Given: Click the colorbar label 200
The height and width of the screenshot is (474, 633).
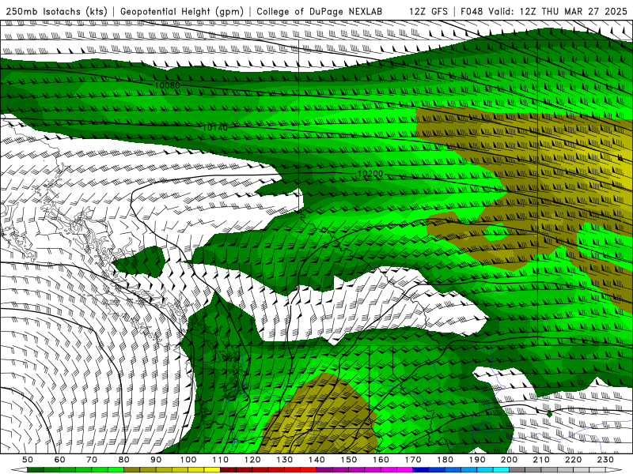Looking at the screenshot, I should [x=509, y=460].
